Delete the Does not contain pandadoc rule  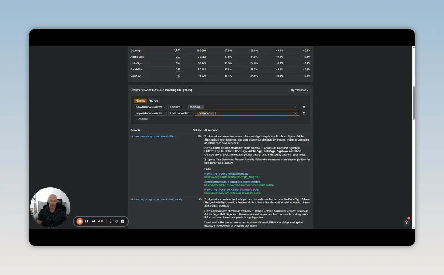[x=304, y=113]
